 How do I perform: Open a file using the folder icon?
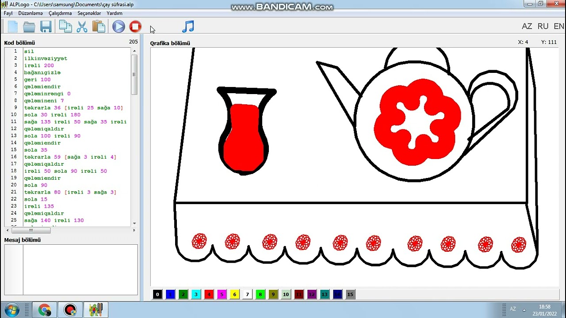click(29, 26)
